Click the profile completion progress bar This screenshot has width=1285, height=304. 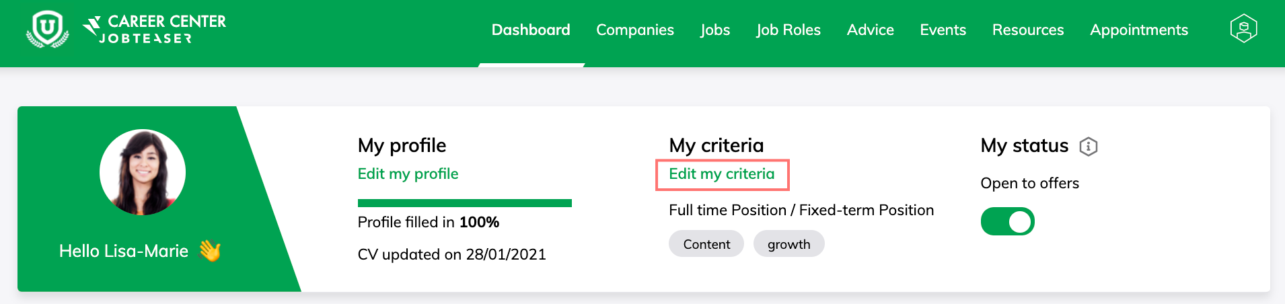[x=464, y=202]
